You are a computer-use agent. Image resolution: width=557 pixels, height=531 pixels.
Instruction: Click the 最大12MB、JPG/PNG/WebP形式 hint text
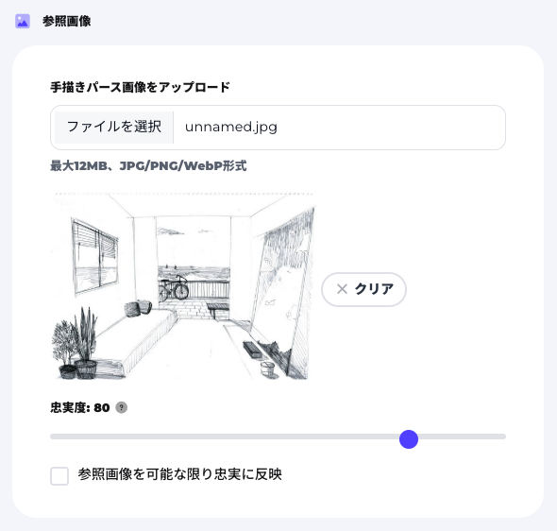point(148,165)
